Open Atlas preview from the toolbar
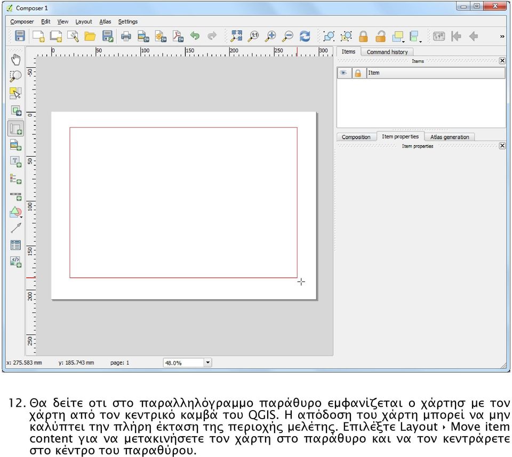This screenshot has width=512, height=457. [439, 36]
